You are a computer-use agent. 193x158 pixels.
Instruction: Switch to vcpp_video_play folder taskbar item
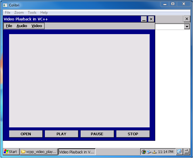[x=39, y=152]
